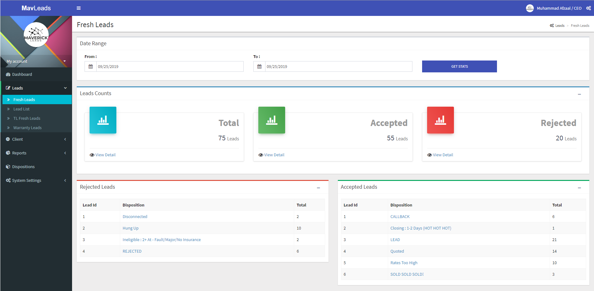Click the To date input field
The width and height of the screenshot is (594, 291).
pyautogui.click(x=338, y=66)
